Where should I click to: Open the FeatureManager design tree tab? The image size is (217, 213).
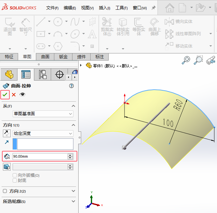(x=9, y=74)
